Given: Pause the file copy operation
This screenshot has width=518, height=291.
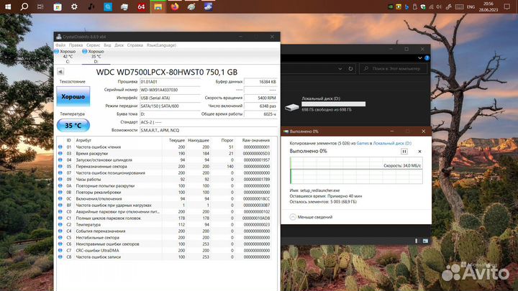Looking at the screenshot, I should [404, 151].
